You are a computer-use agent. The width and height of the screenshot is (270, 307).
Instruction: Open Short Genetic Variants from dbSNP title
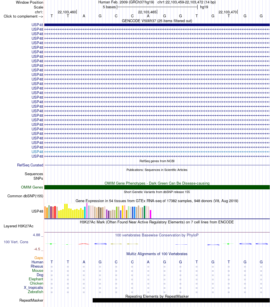click(157, 192)
